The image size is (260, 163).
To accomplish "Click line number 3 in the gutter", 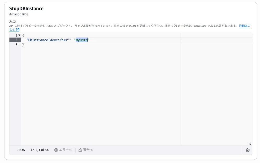I will click(16, 45).
